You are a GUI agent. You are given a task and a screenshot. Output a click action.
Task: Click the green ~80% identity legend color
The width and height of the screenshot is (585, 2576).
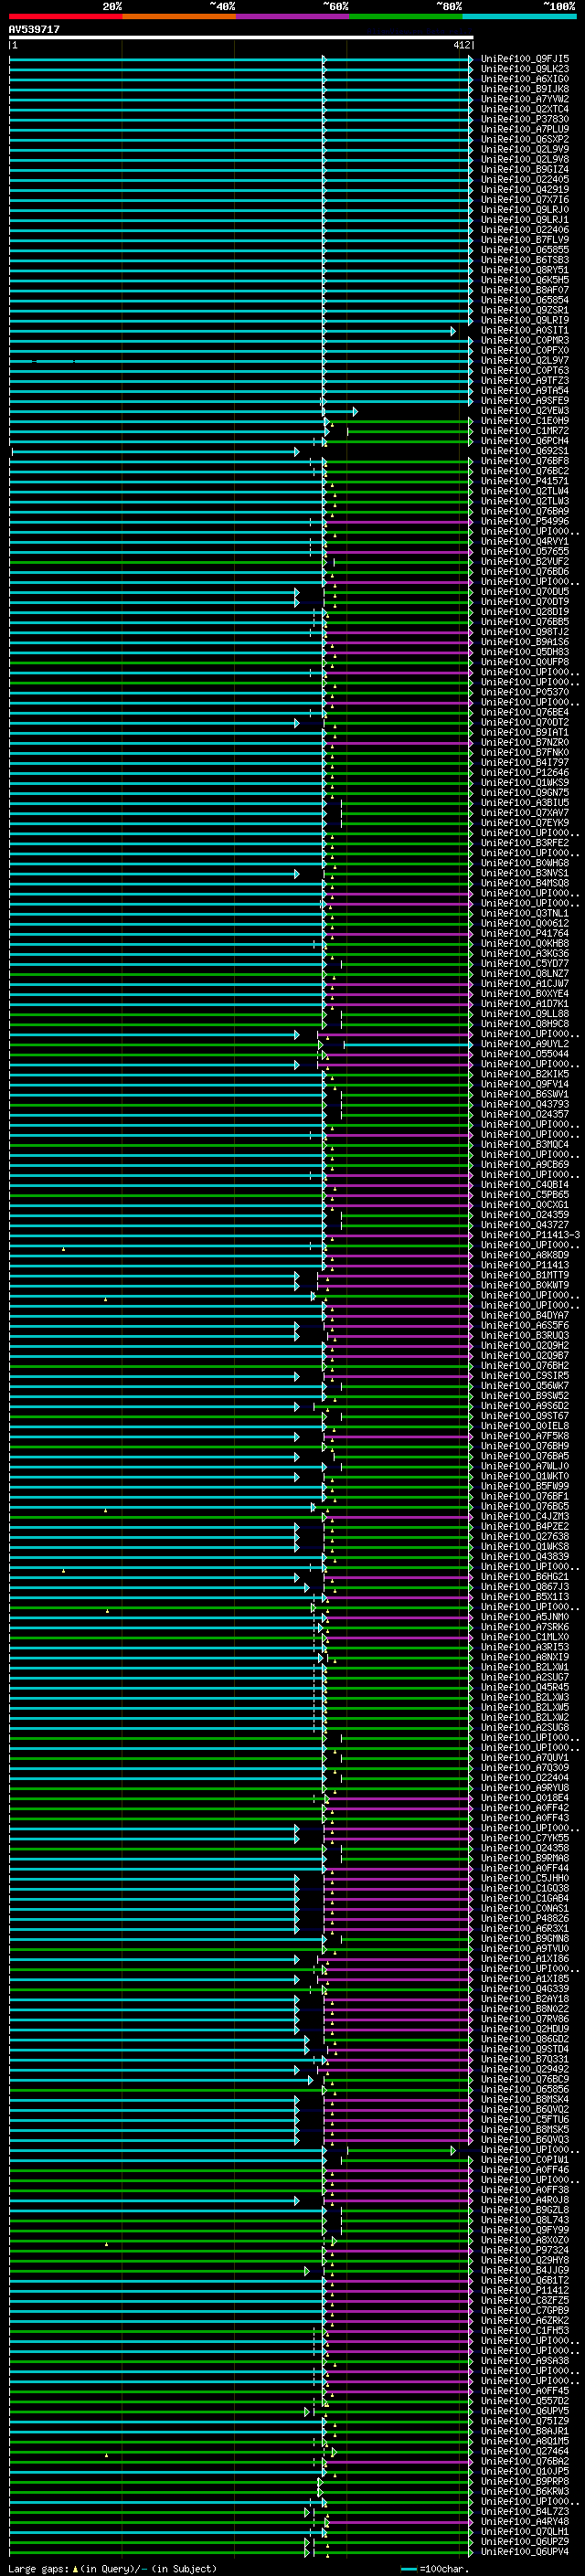[406, 16]
